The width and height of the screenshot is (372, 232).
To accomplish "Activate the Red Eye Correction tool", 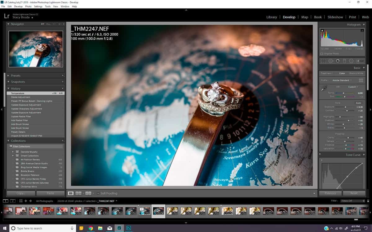I will [x=338, y=61].
